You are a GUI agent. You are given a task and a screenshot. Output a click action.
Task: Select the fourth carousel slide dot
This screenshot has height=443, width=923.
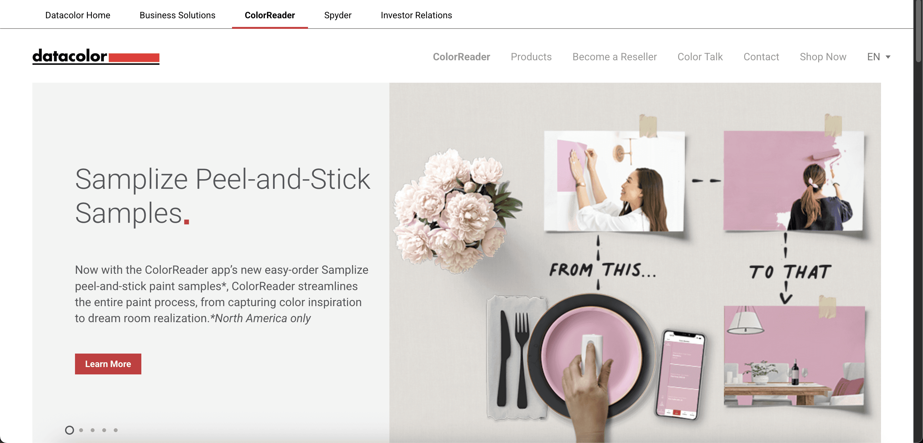[x=104, y=430]
